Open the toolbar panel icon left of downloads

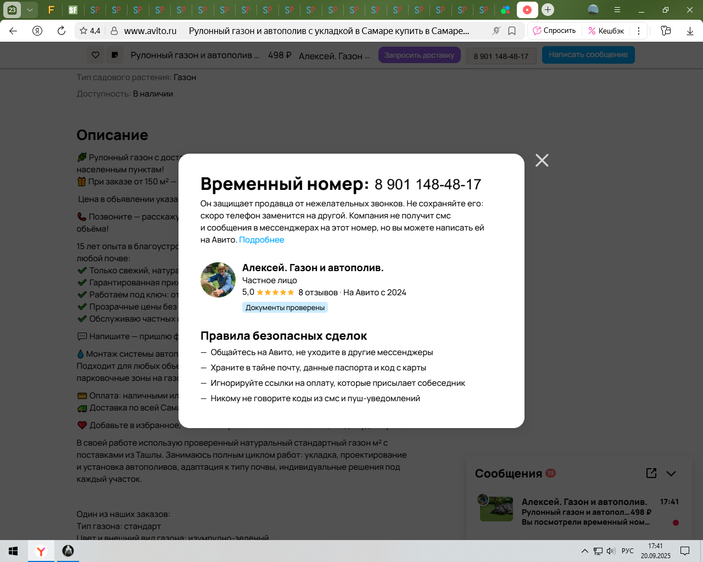[666, 31]
